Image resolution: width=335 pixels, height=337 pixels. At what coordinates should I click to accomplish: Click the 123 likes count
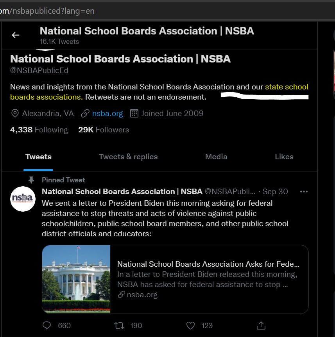click(207, 326)
